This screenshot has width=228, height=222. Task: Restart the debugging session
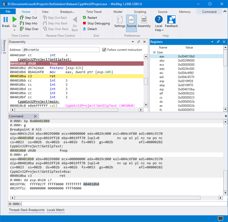coord(90,17)
